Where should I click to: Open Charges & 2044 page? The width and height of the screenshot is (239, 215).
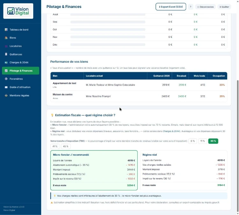21,62
